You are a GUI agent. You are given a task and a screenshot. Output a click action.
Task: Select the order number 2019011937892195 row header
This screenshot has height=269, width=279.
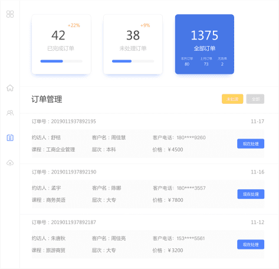[64, 122]
